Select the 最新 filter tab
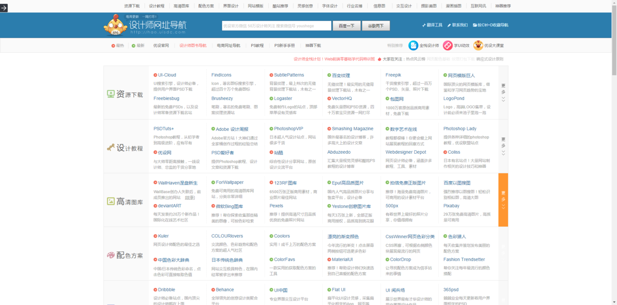 tap(138, 45)
